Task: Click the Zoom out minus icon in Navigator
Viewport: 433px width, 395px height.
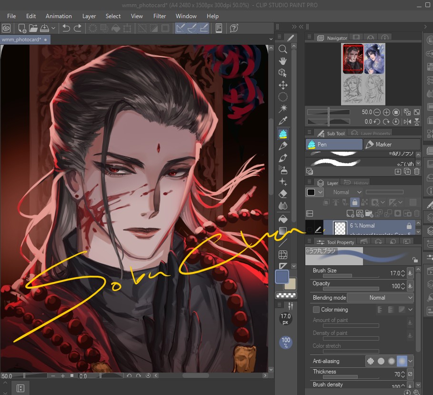Action: click(x=377, y=112)
